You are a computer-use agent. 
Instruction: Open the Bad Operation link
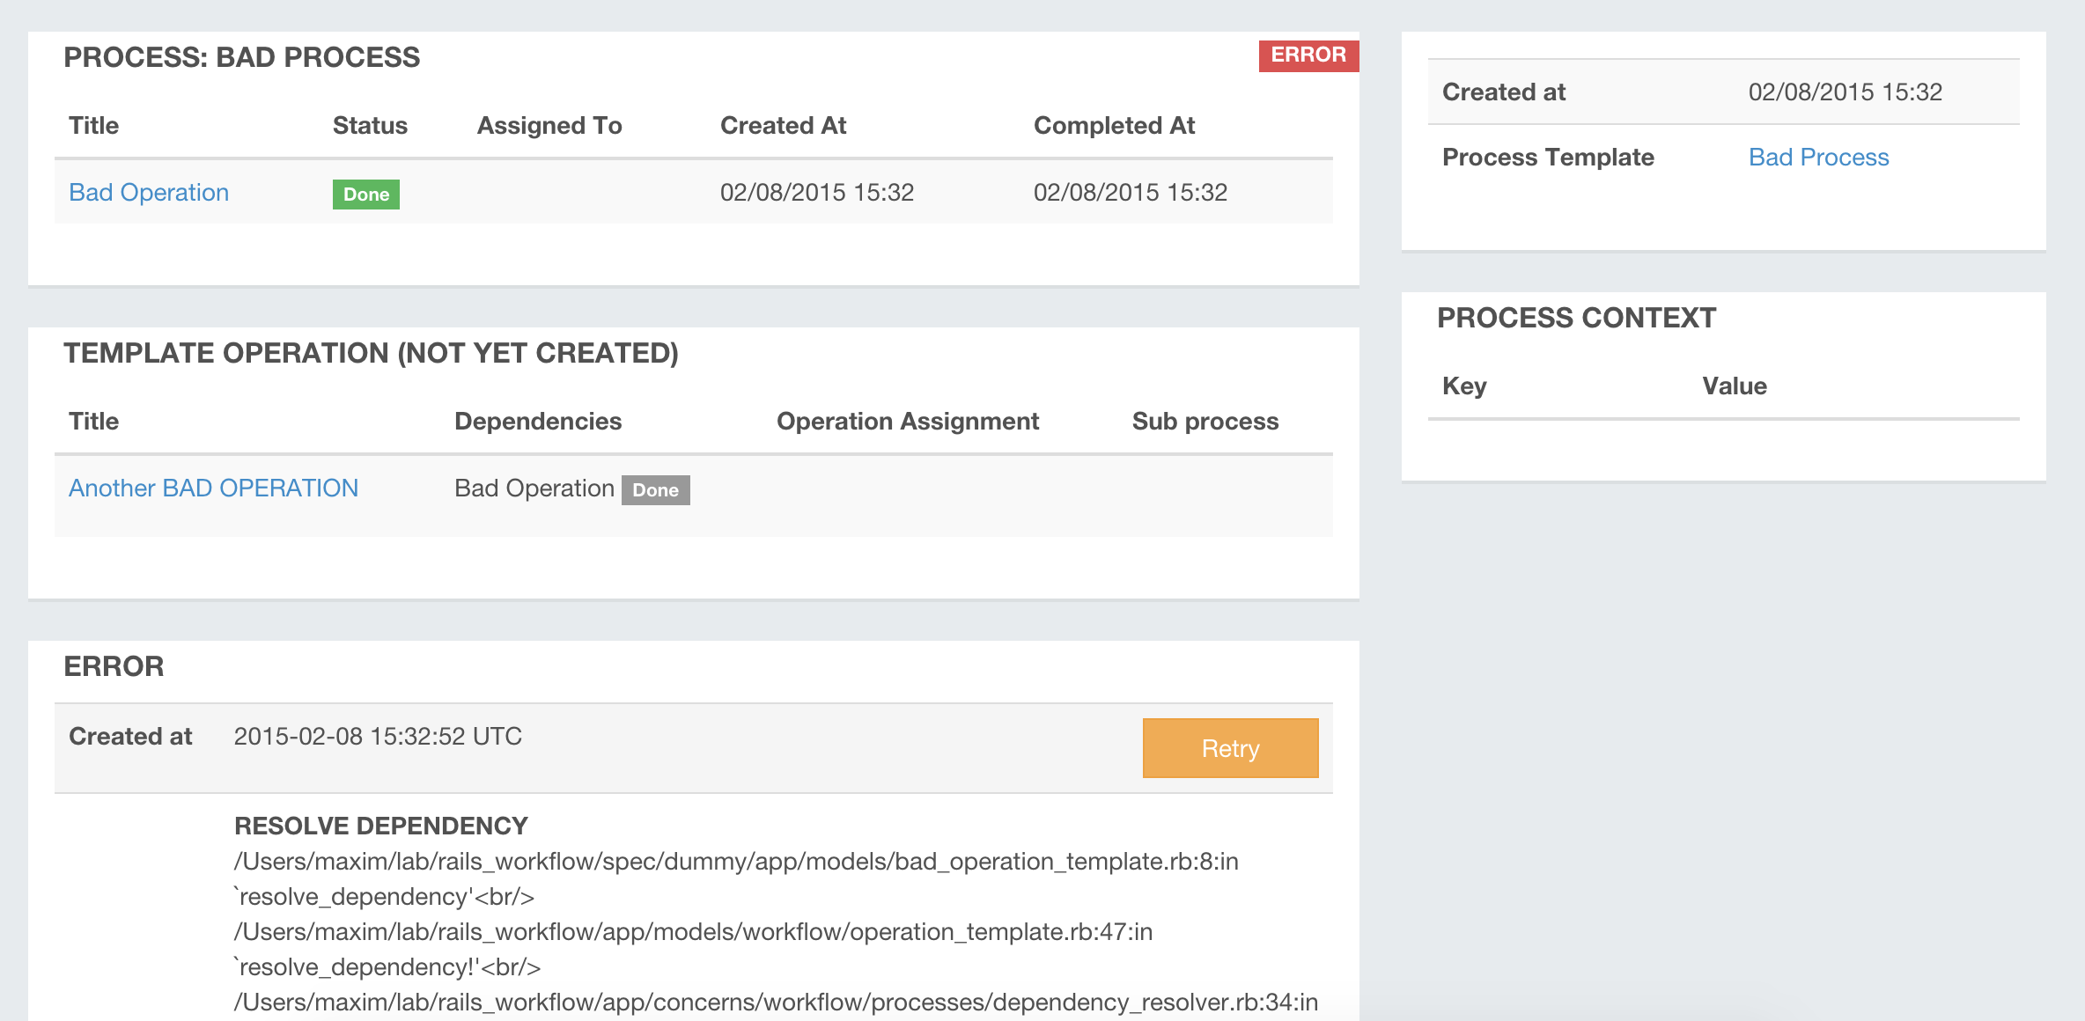pos(149,193)
